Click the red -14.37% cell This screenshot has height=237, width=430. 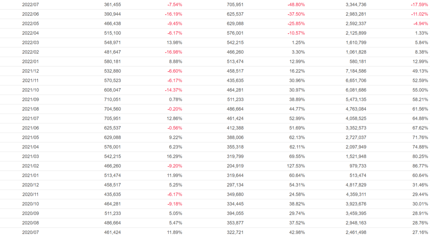(173, 90)
